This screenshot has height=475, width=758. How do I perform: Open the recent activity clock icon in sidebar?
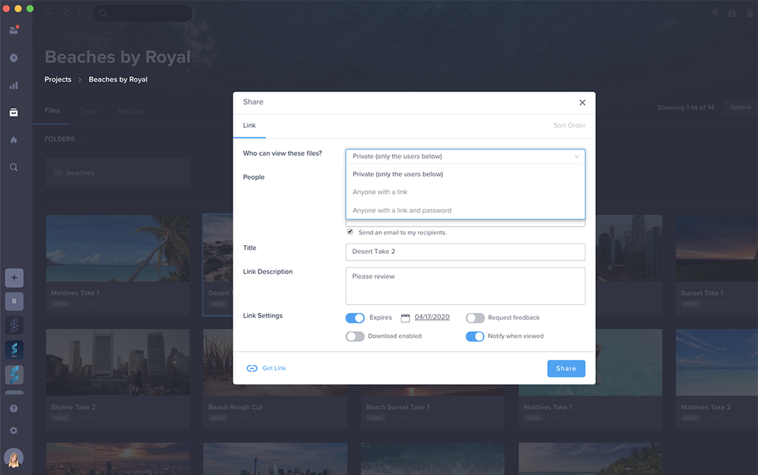(14, 58)
